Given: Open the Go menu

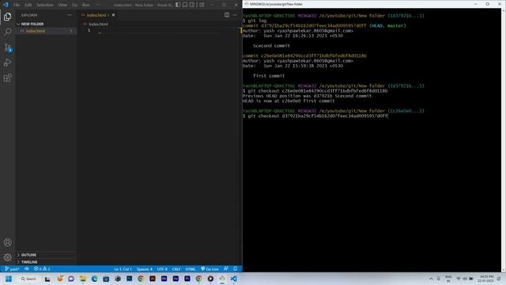Looking at the screenshot, I should click(74, 5).
